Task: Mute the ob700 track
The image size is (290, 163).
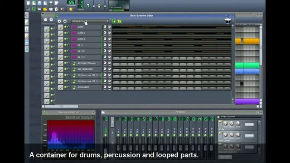Action: tap(65, 27)
